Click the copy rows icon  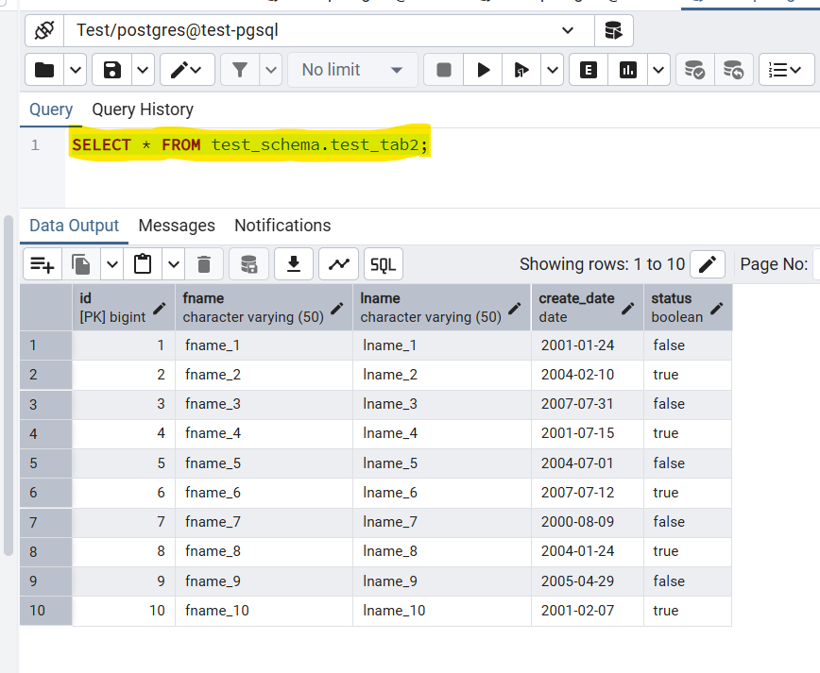(81, 264)
